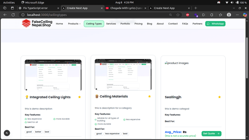Switch to the Fix TypeScript error tab

[38, 8]
